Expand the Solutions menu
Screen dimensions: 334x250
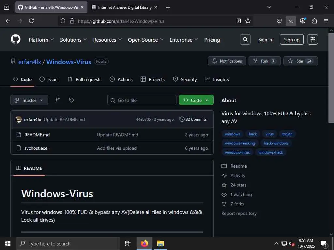(x=73, y=40)
